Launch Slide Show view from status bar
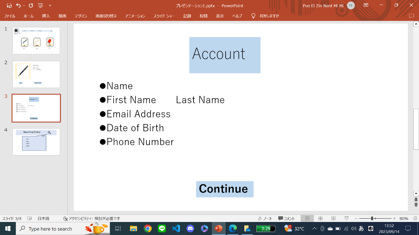This screenshot has width=419, height=235. coord(347,218)
